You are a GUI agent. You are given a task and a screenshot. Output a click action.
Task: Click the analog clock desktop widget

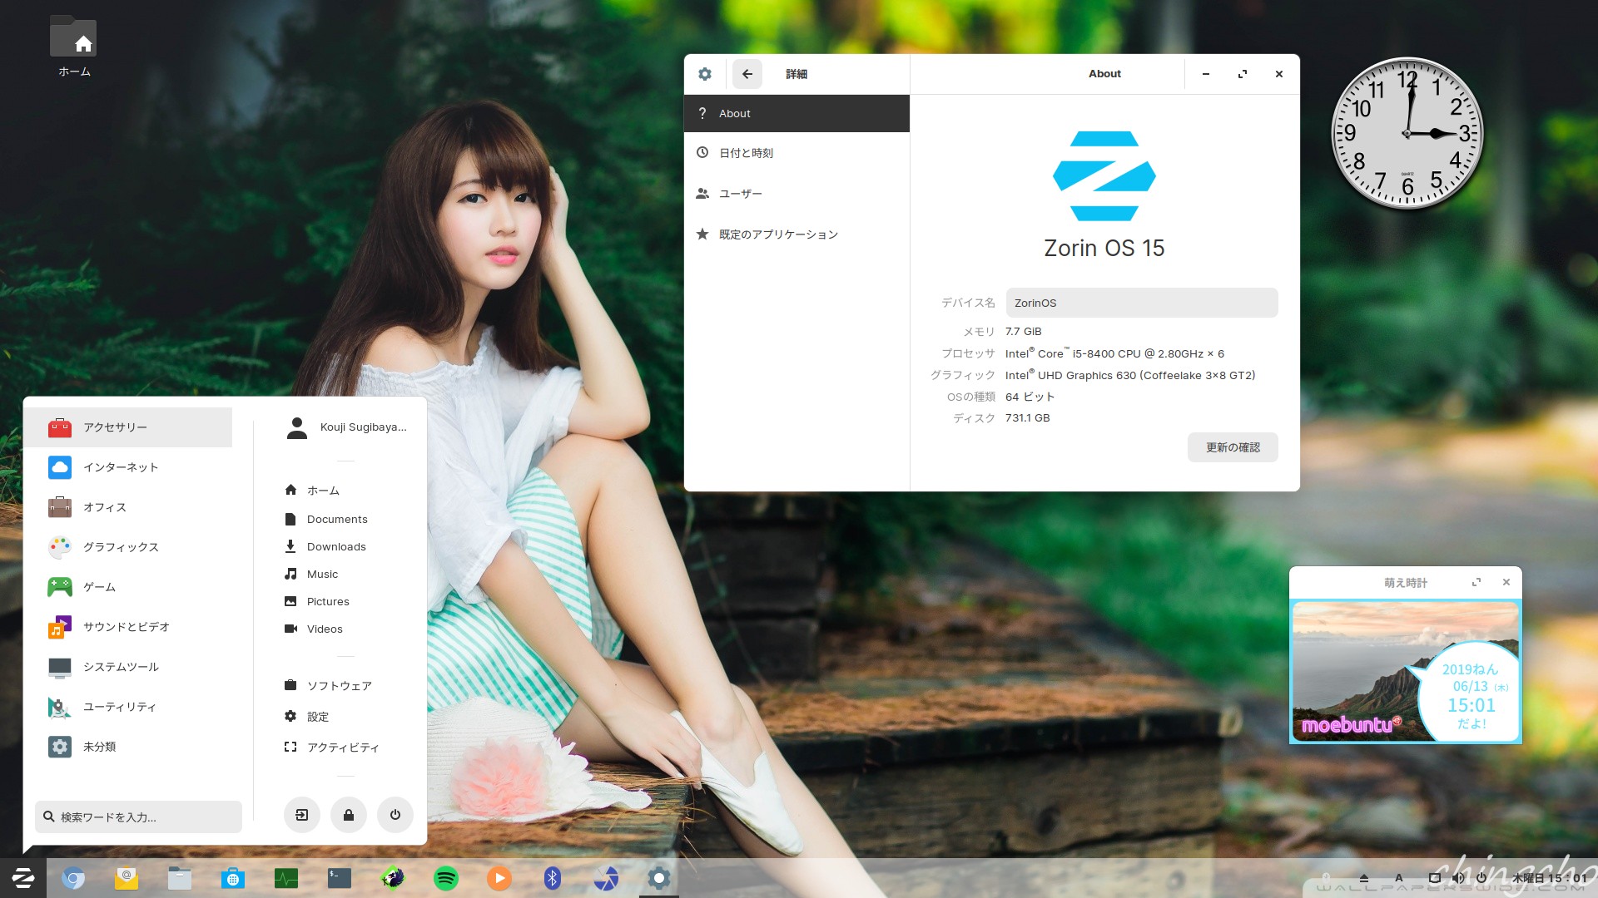click(x=1407, y=133)
